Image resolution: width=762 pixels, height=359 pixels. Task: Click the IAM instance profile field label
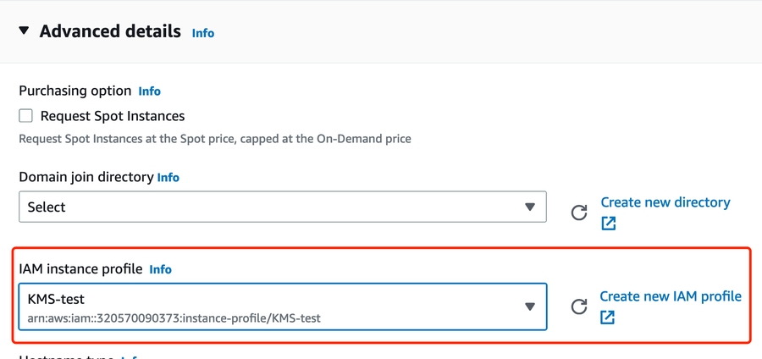pos(80,269)
